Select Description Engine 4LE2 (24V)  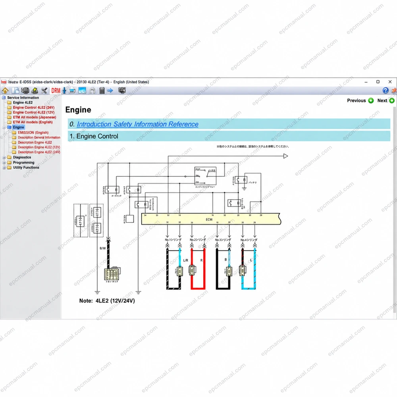click(x=39, y=152)
